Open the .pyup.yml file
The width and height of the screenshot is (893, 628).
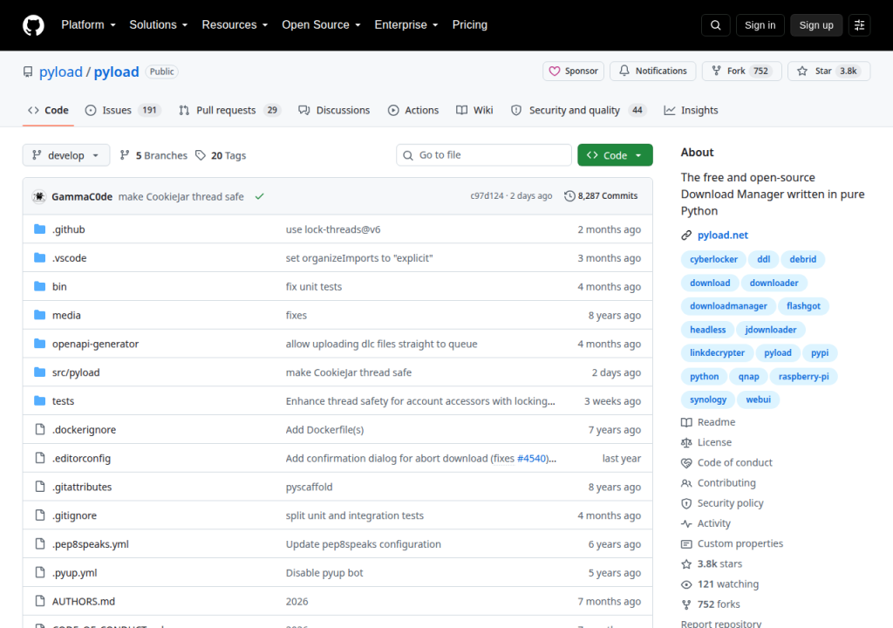click(75, 573)
